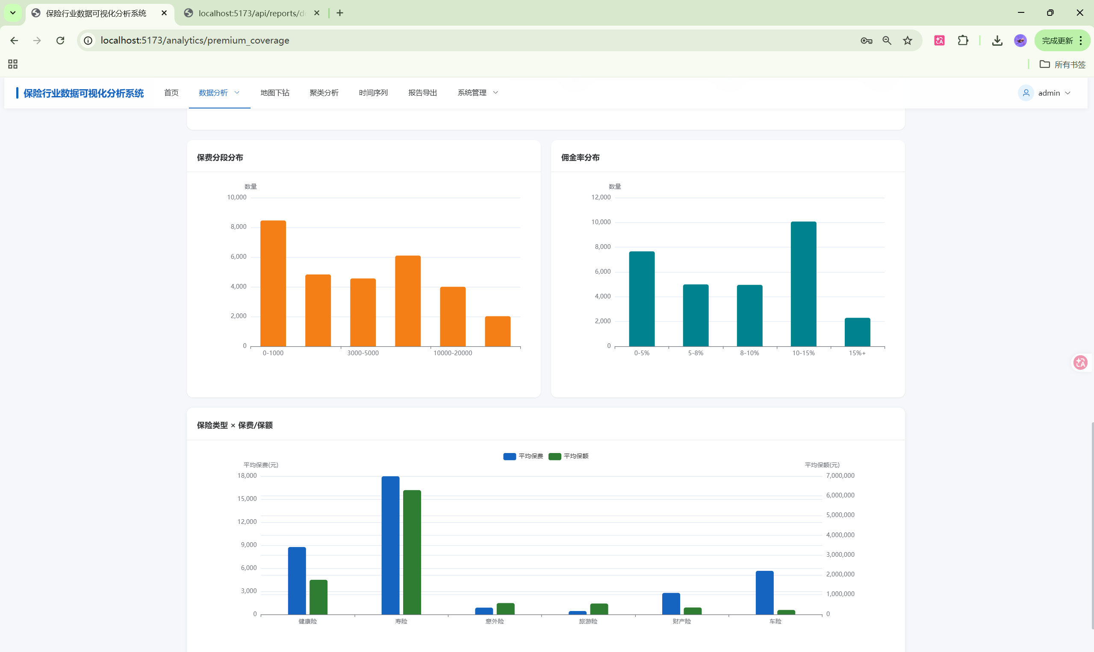Click the 完成更新 button

click(1057, 41)
